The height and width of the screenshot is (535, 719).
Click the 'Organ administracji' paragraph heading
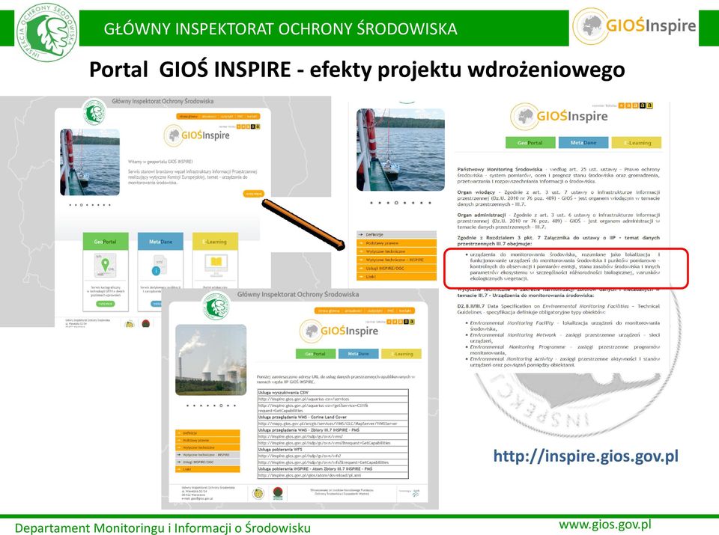(481, 214)
